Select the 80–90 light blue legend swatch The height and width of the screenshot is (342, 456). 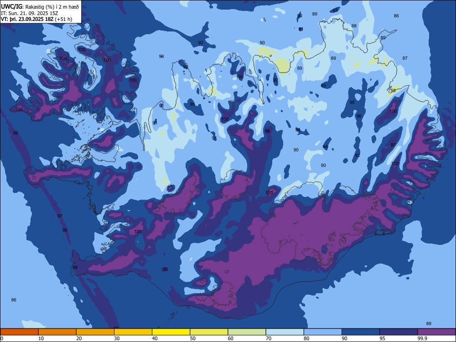[323, 332]
